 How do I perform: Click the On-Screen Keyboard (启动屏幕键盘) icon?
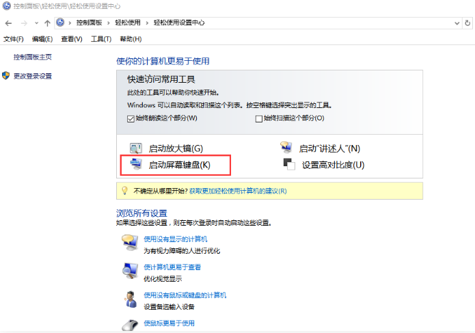click(135, 164)
